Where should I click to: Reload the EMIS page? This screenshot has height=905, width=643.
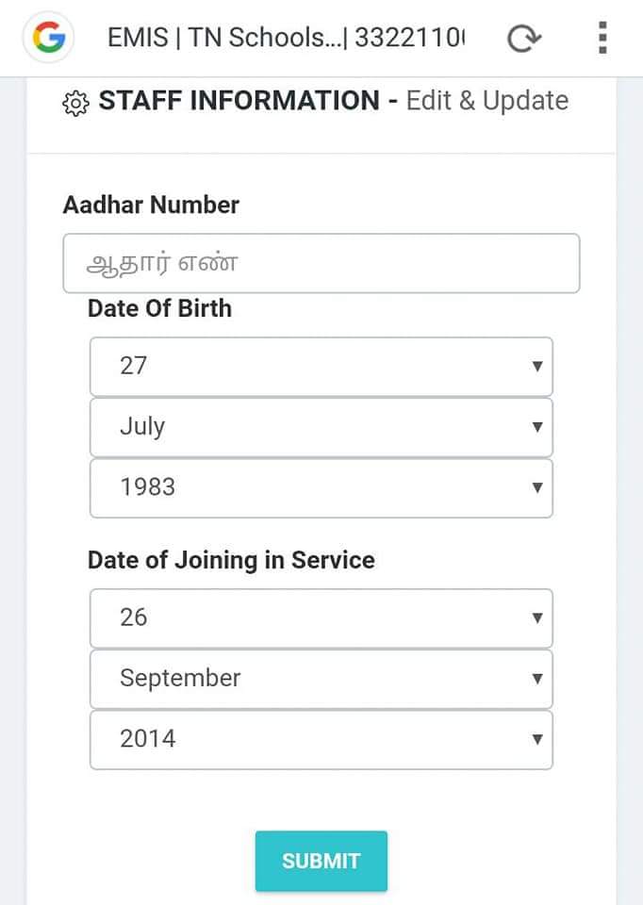pyautogui.click(x=524, y=39)
